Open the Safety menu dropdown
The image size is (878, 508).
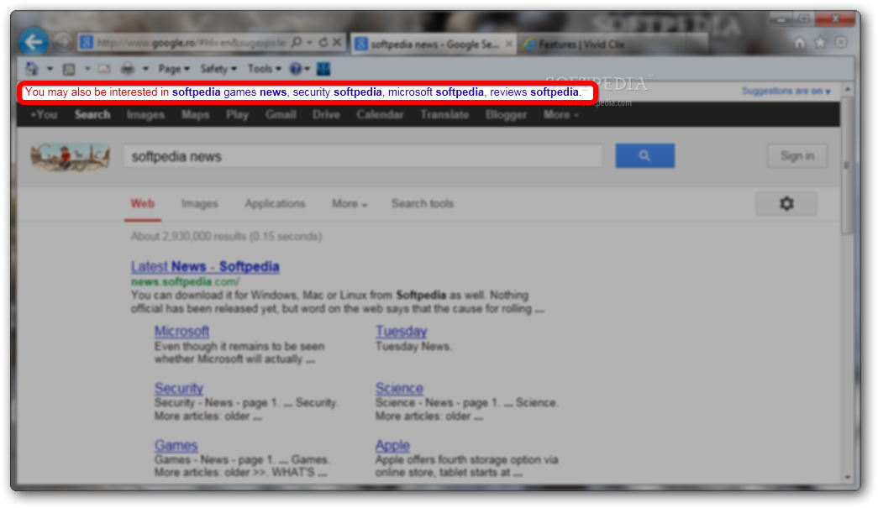click(218, 69)
